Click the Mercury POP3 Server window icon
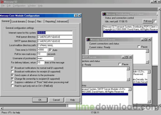Viewport: 161px width, 115px height. [x=88, y=39]
